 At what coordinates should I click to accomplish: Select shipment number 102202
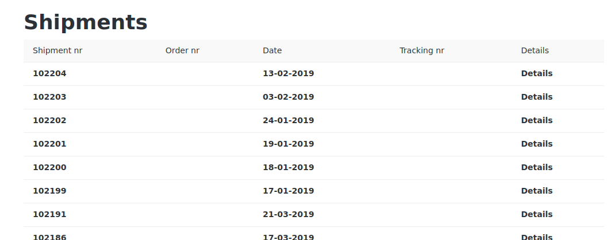(49, 121)
